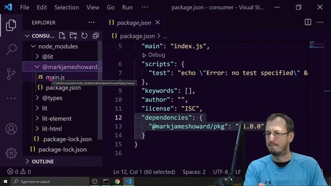This screenshot has height=186, width=331.
Task: Collapse the node_modules folder
Action: [33, 46]
